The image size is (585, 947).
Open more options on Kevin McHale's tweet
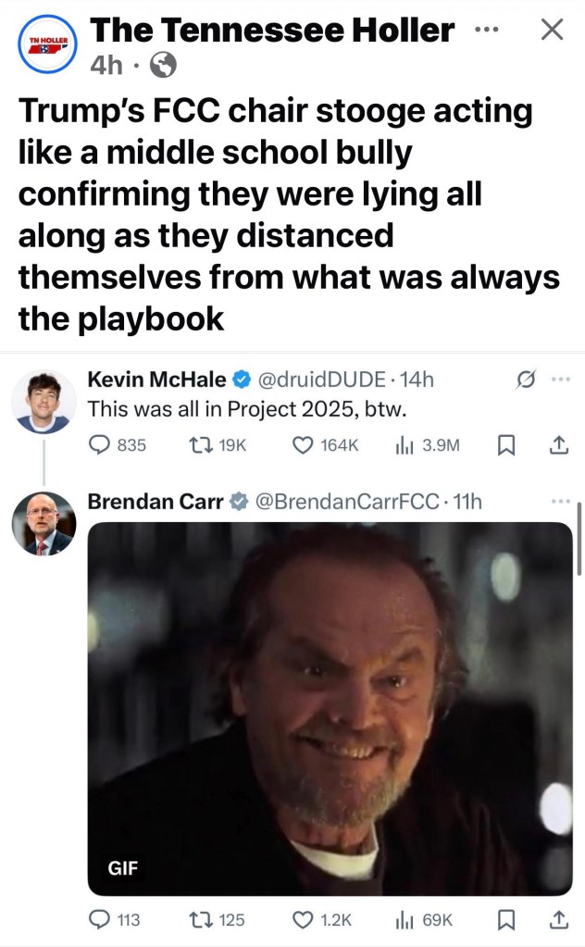(561, 380)
